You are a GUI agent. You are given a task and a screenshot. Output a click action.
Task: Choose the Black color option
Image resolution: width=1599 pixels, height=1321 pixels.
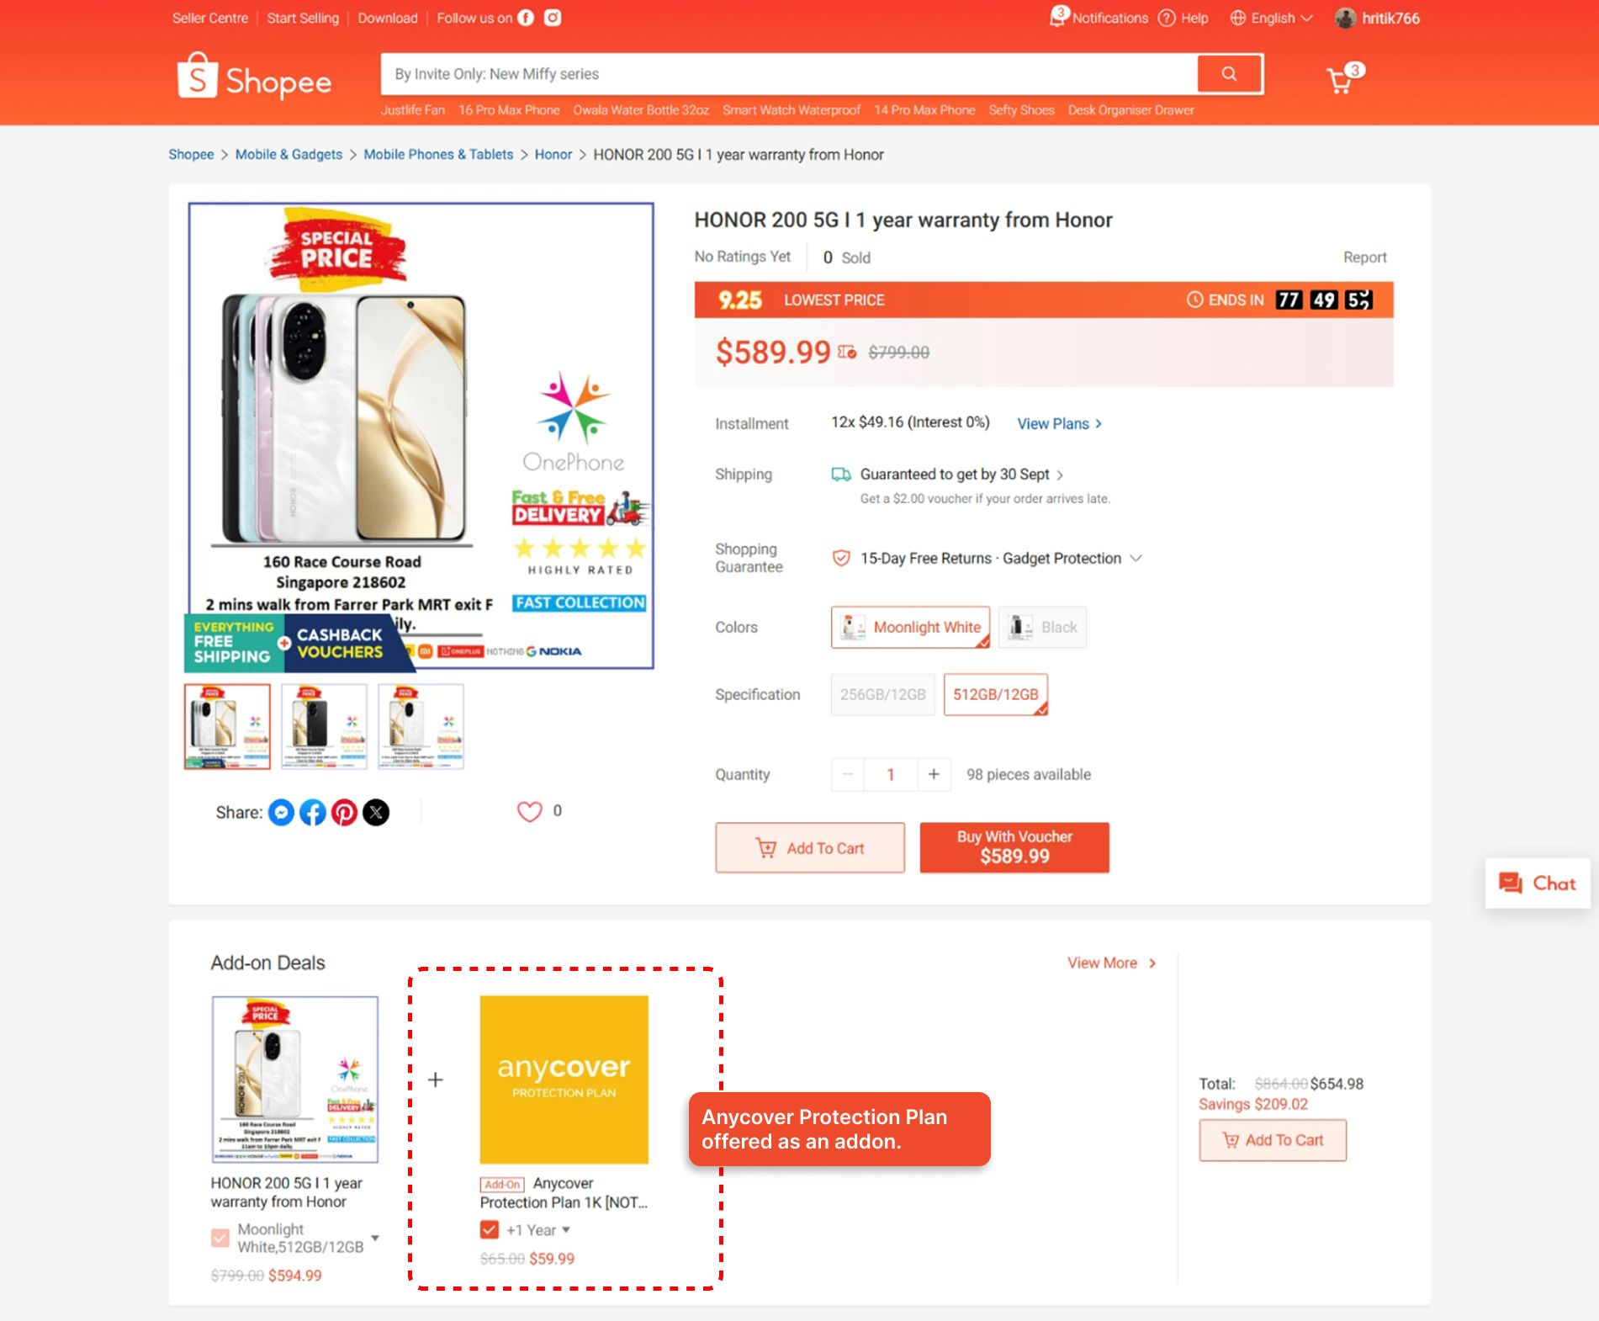[1042, 628]
